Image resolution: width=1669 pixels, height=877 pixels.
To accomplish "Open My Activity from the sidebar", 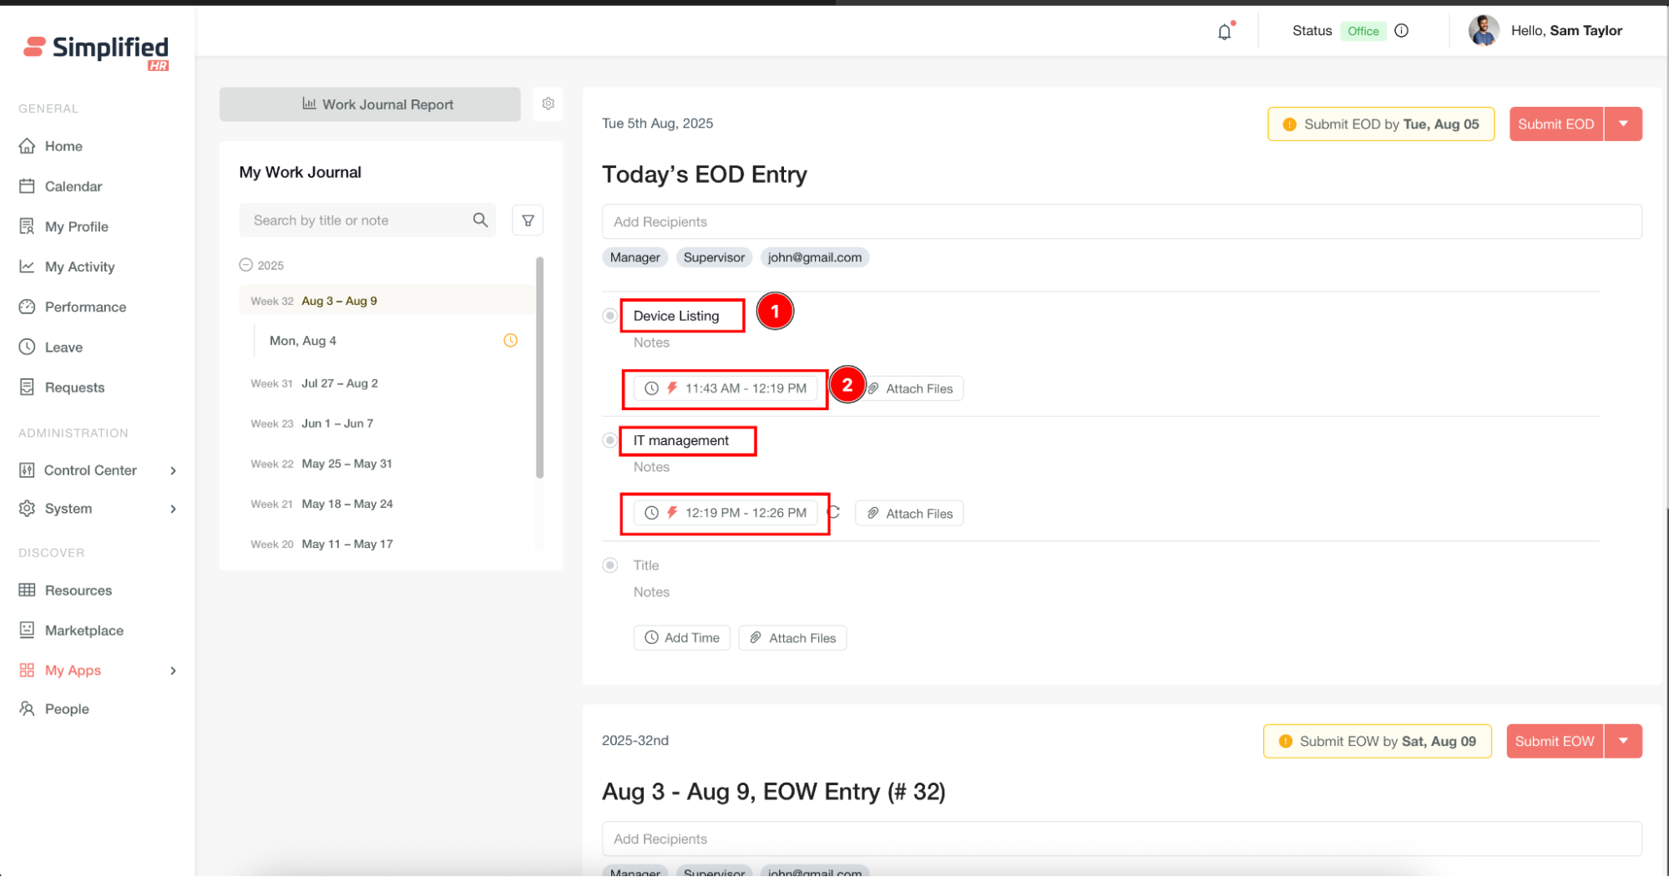I will coord(79,266).
